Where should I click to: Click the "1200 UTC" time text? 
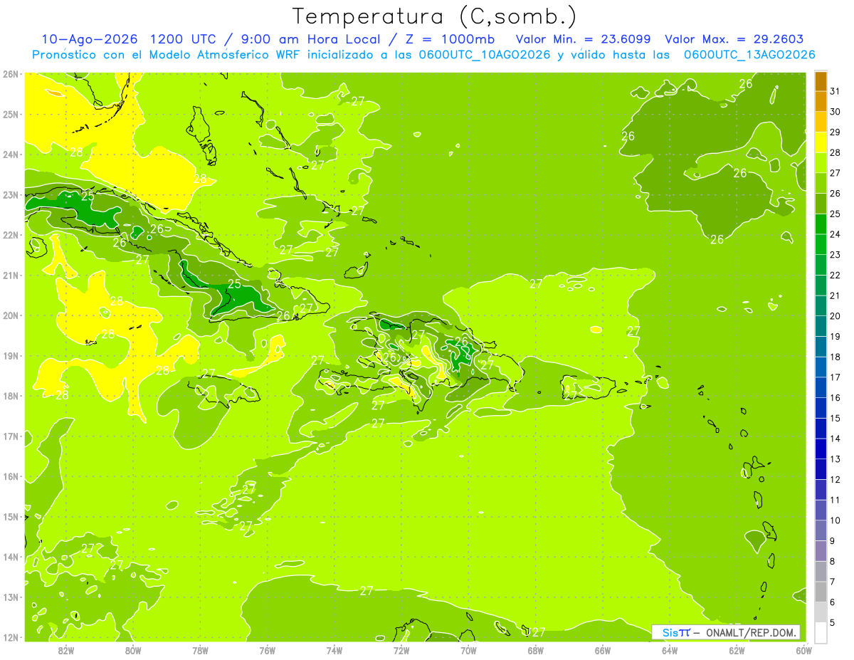click(x=183, y=39)
